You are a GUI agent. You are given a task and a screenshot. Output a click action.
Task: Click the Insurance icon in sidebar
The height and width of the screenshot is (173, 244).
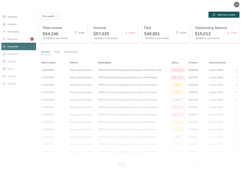pos(4,54)
